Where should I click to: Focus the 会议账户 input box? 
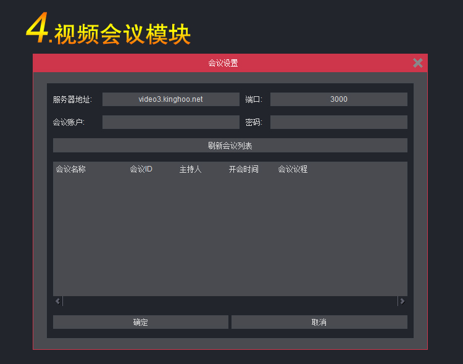(170, 122)
